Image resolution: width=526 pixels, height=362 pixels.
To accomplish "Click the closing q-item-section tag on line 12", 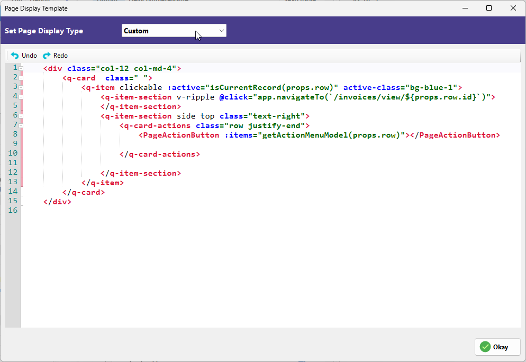I will (x=141, y=174).
